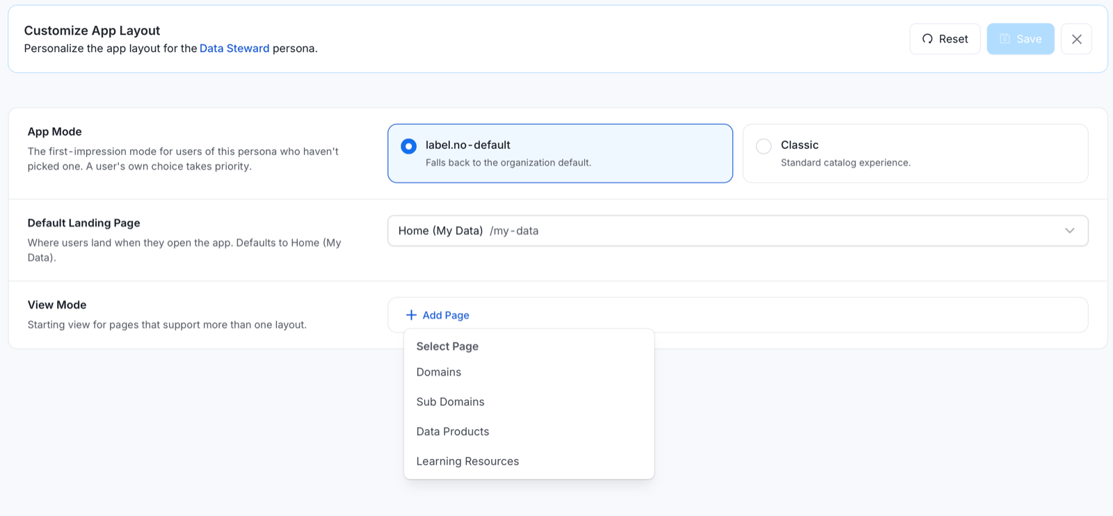Image resolution: width=1113 pixels, height=516 pixels.
Task: Click the 'Standard catalog experience.' description
Action: 845,163
